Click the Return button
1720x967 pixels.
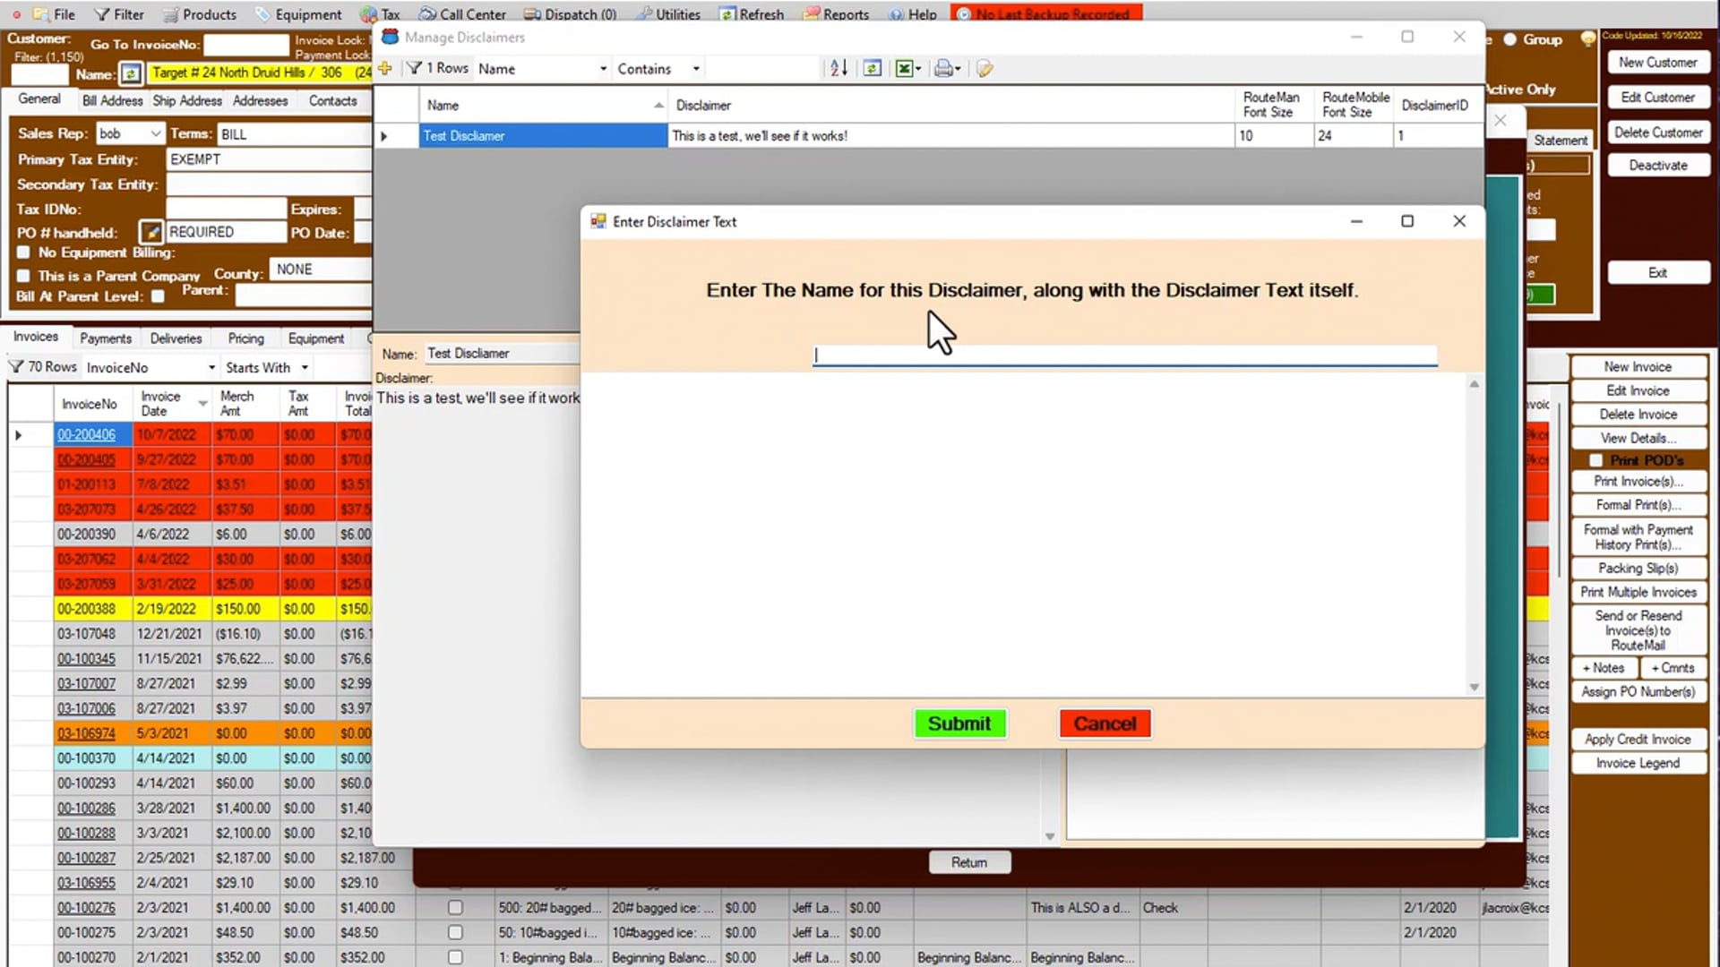[x=969, y=862]
